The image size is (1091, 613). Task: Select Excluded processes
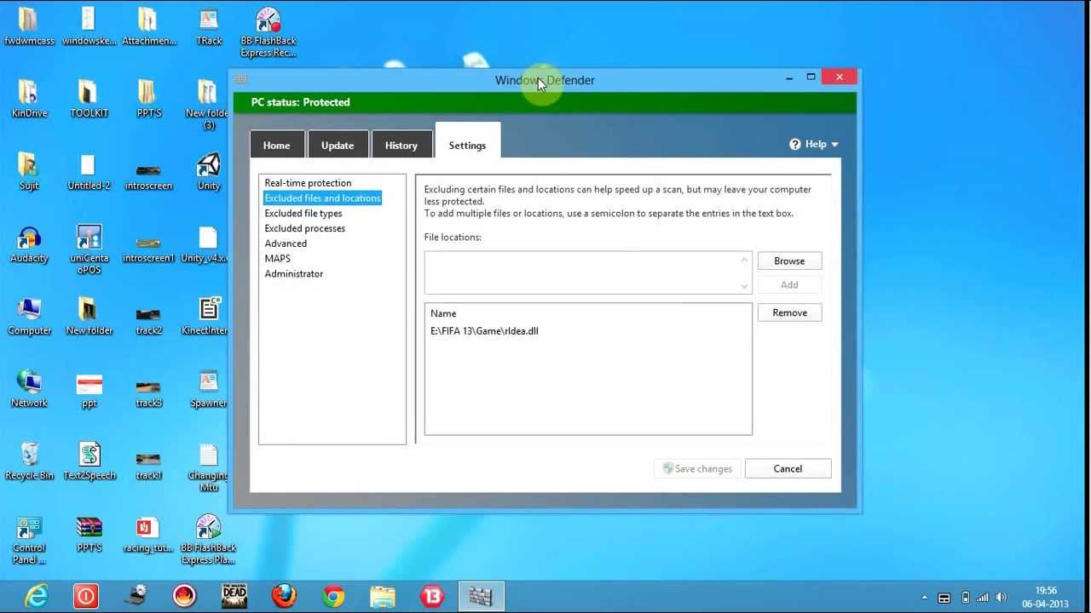(305, 228)
